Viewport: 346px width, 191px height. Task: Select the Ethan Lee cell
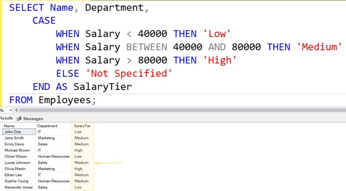tap(19, 175)
